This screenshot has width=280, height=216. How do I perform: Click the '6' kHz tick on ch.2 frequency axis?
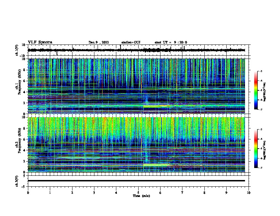click(x=25, y=139)
